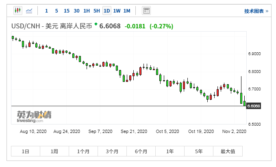The height and width of the screenshot is (167, 276).
Task: Open the news panel icon in toolbar
Action: (146, 11)
